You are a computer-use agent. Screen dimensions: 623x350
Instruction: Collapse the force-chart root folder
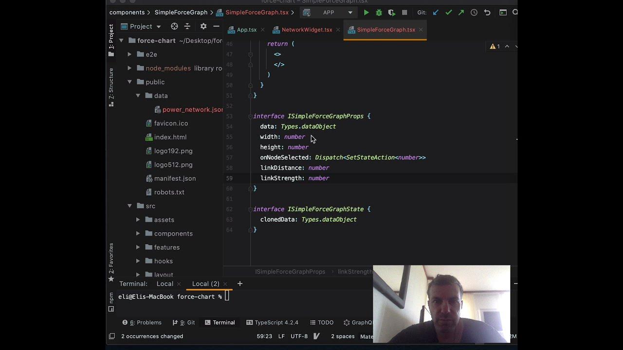tap(122, 40)
